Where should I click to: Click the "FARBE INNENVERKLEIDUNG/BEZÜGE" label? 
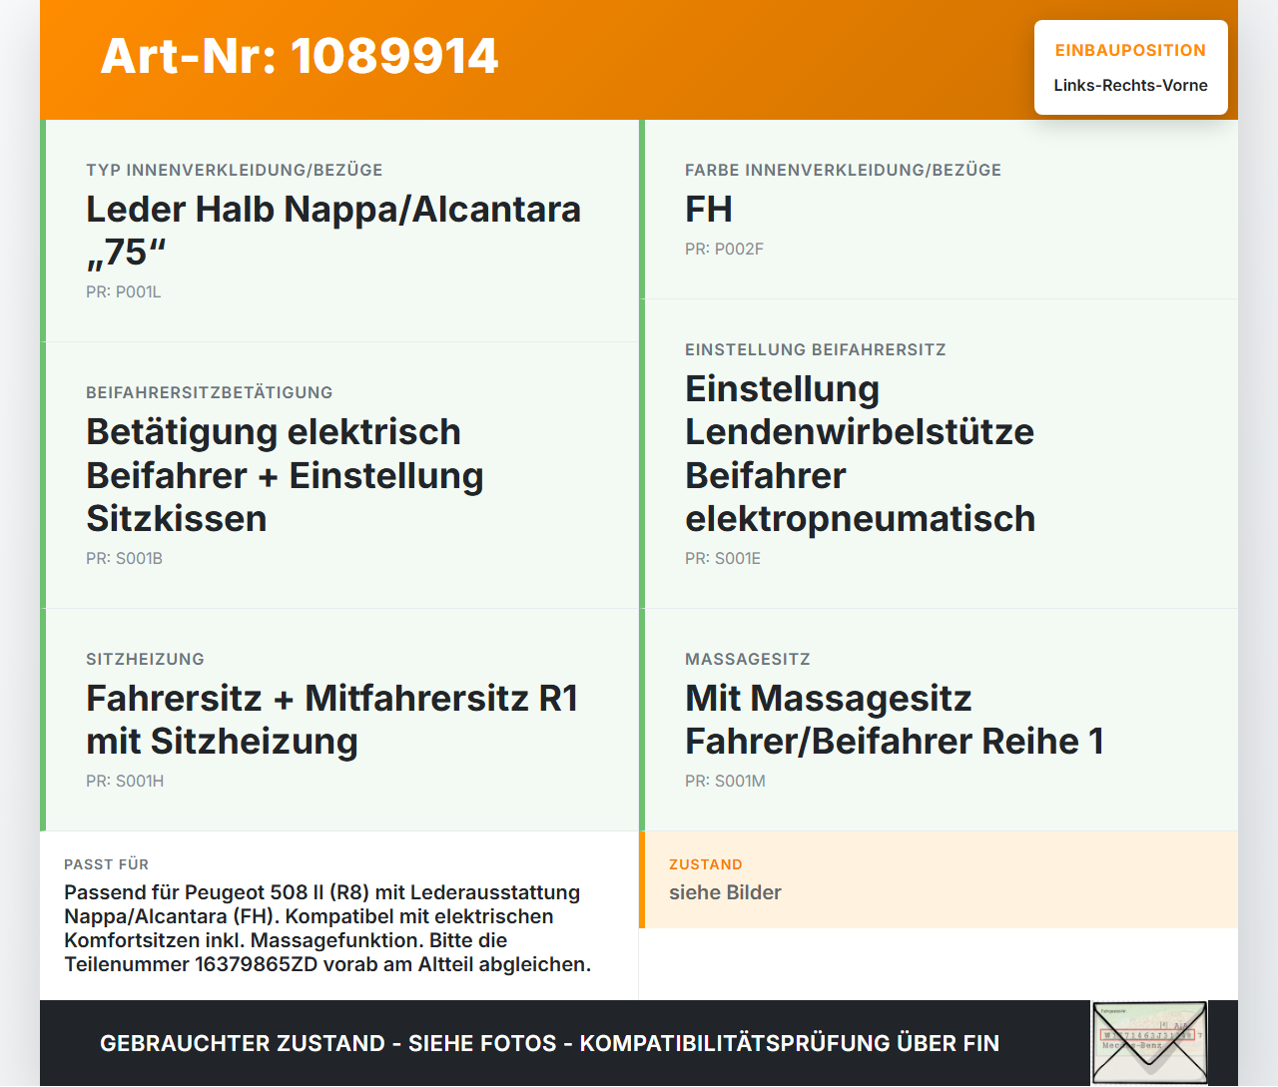843,170
